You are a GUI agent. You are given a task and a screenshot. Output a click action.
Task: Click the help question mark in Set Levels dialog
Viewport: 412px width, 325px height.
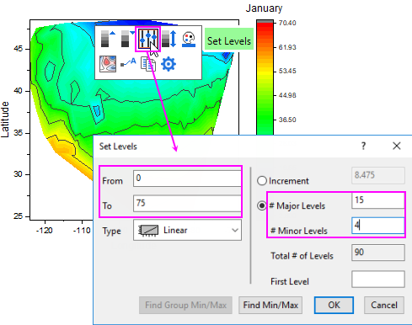click(x=363, y=146)
